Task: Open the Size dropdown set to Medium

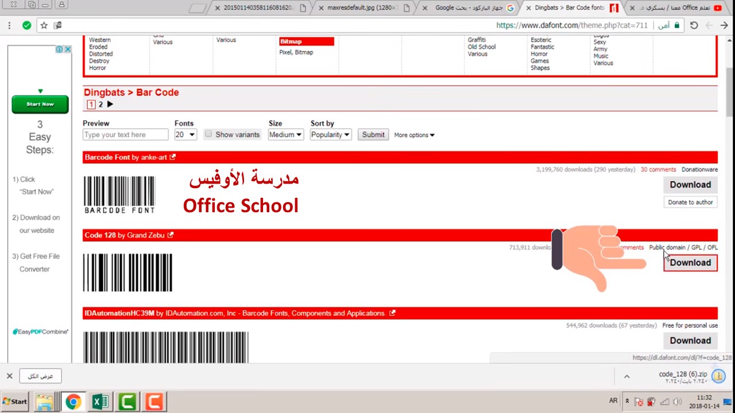Action: click(x=285, y=134)
